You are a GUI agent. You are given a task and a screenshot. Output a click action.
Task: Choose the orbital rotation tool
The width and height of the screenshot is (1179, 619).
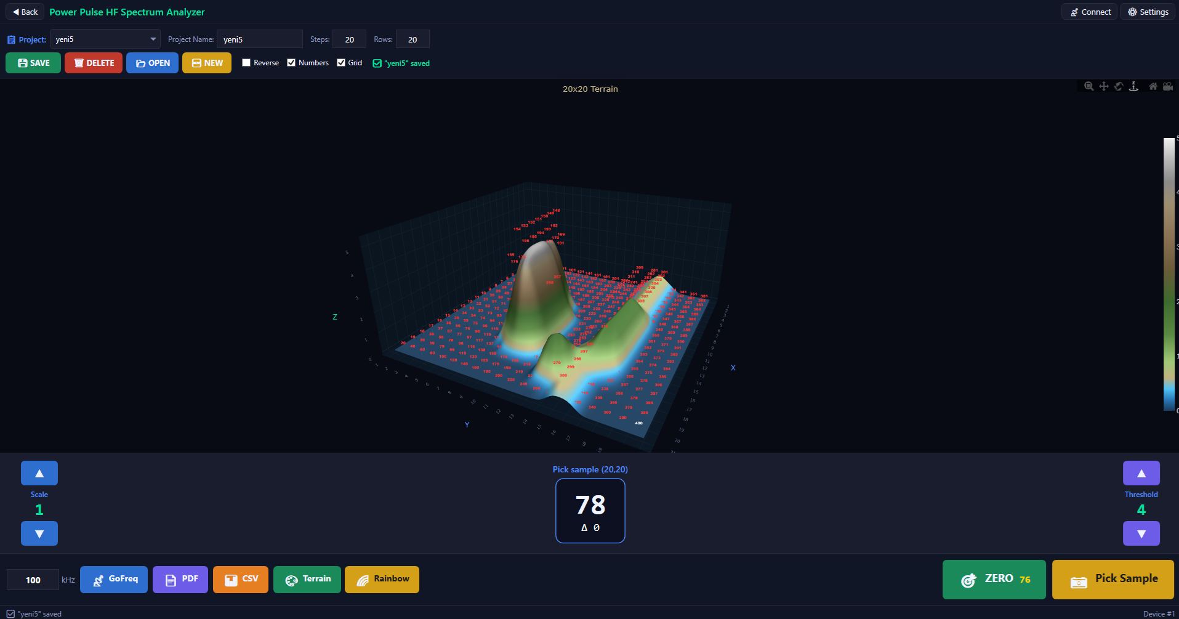1119,86
